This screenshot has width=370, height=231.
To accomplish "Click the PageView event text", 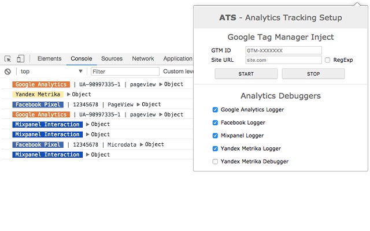I will (x=120, y=105).
